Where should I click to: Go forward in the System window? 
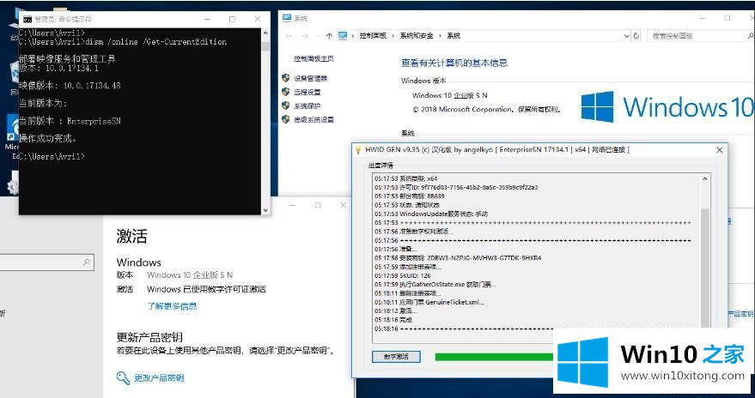305,36
